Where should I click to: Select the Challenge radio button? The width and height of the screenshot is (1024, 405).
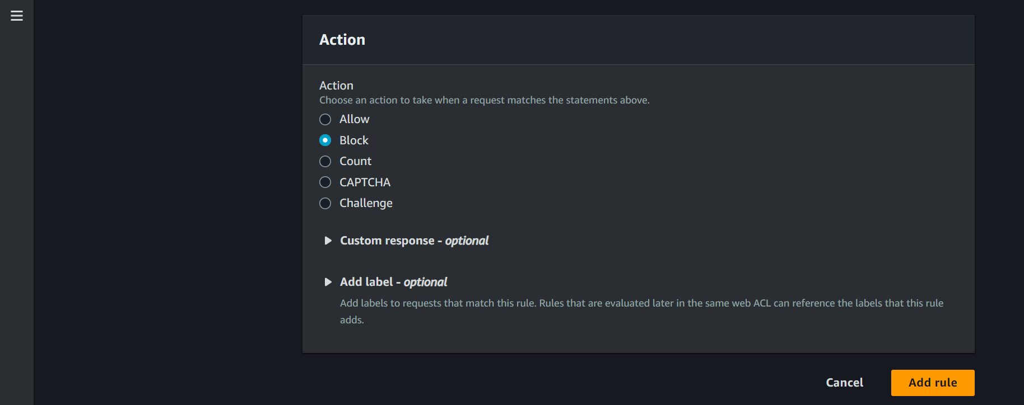pos(325,203)
